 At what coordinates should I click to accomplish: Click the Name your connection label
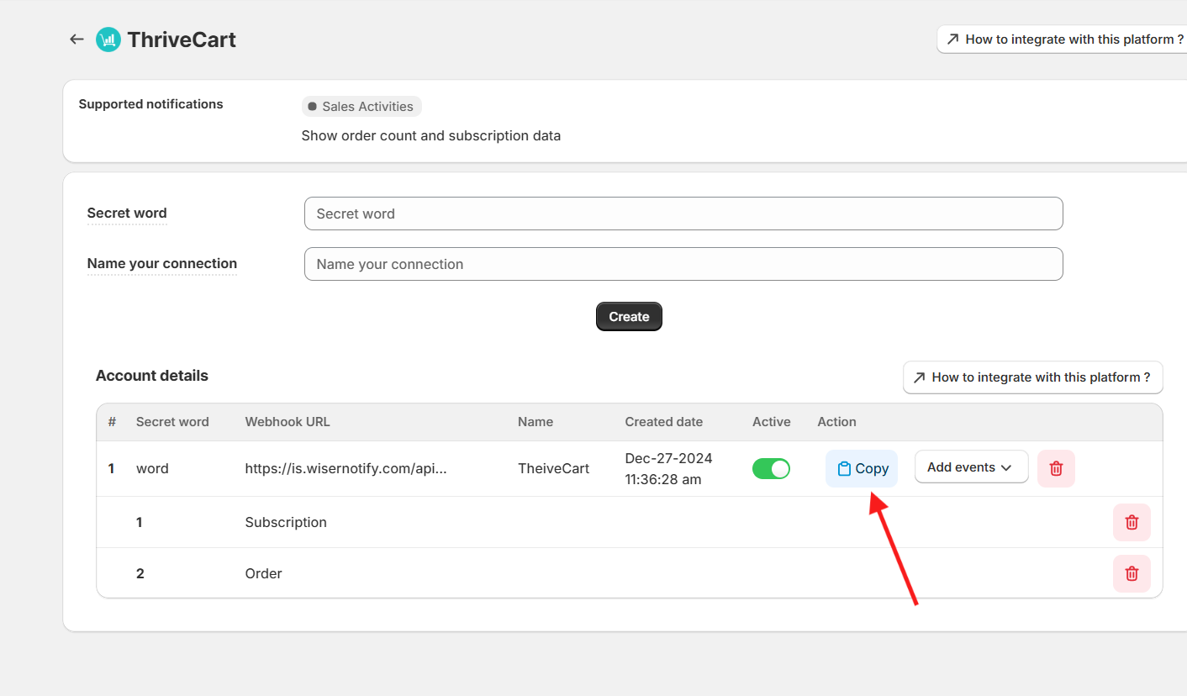tap(162, 264)
